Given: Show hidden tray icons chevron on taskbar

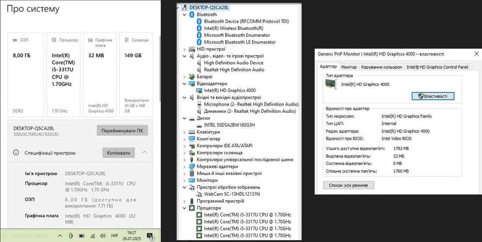Looking at the screenshot, I should 60,236.
